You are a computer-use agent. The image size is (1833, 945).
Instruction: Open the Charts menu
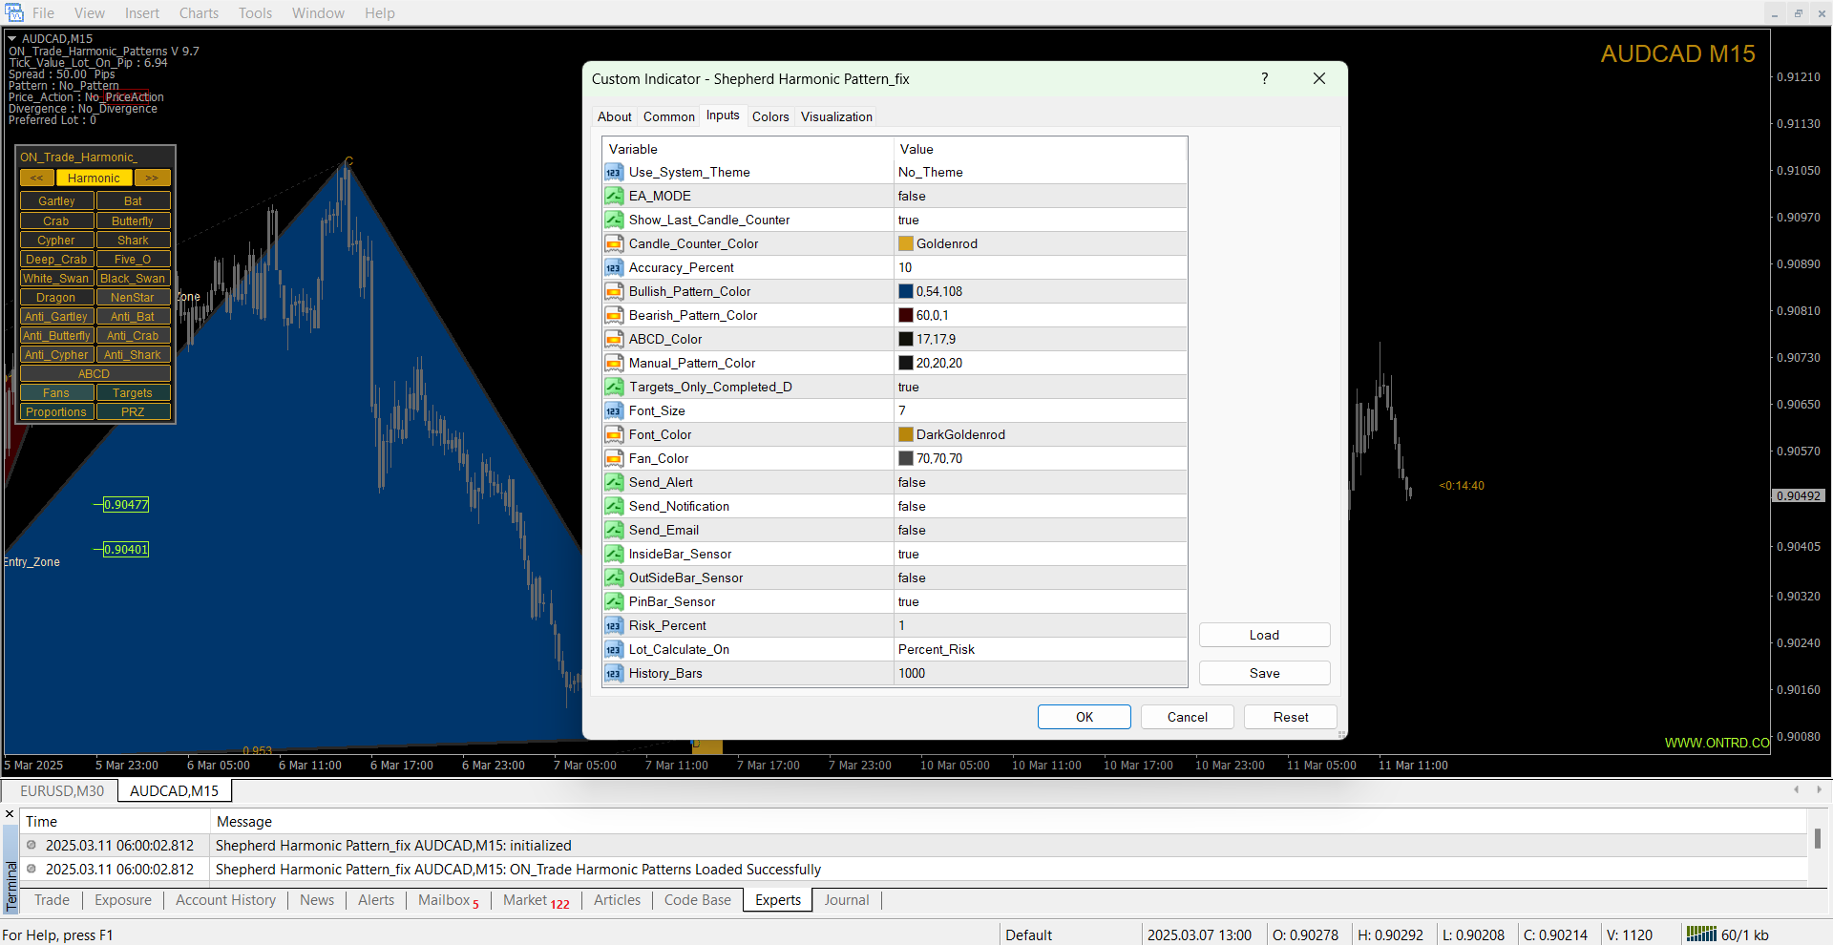tap(199, 13)
